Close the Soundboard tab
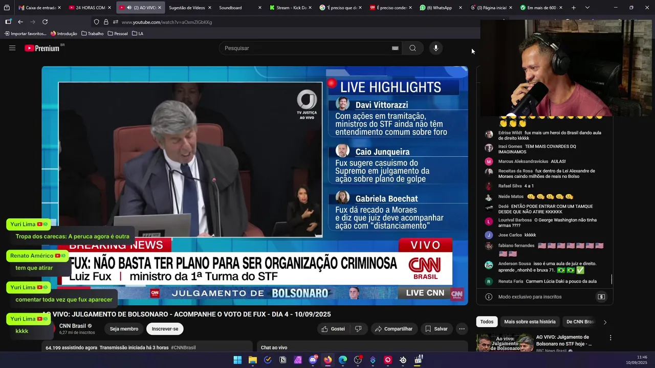 [259, 8]
